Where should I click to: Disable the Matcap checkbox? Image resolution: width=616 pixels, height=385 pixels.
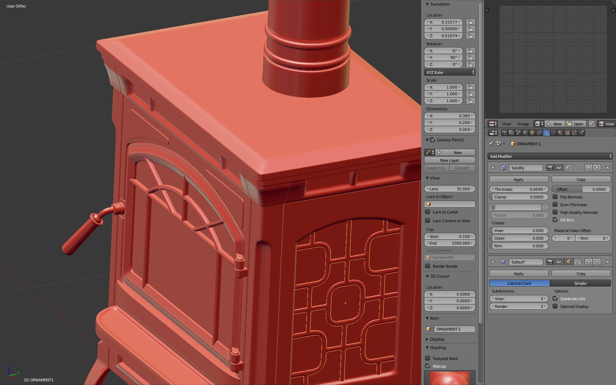[427, 366]
